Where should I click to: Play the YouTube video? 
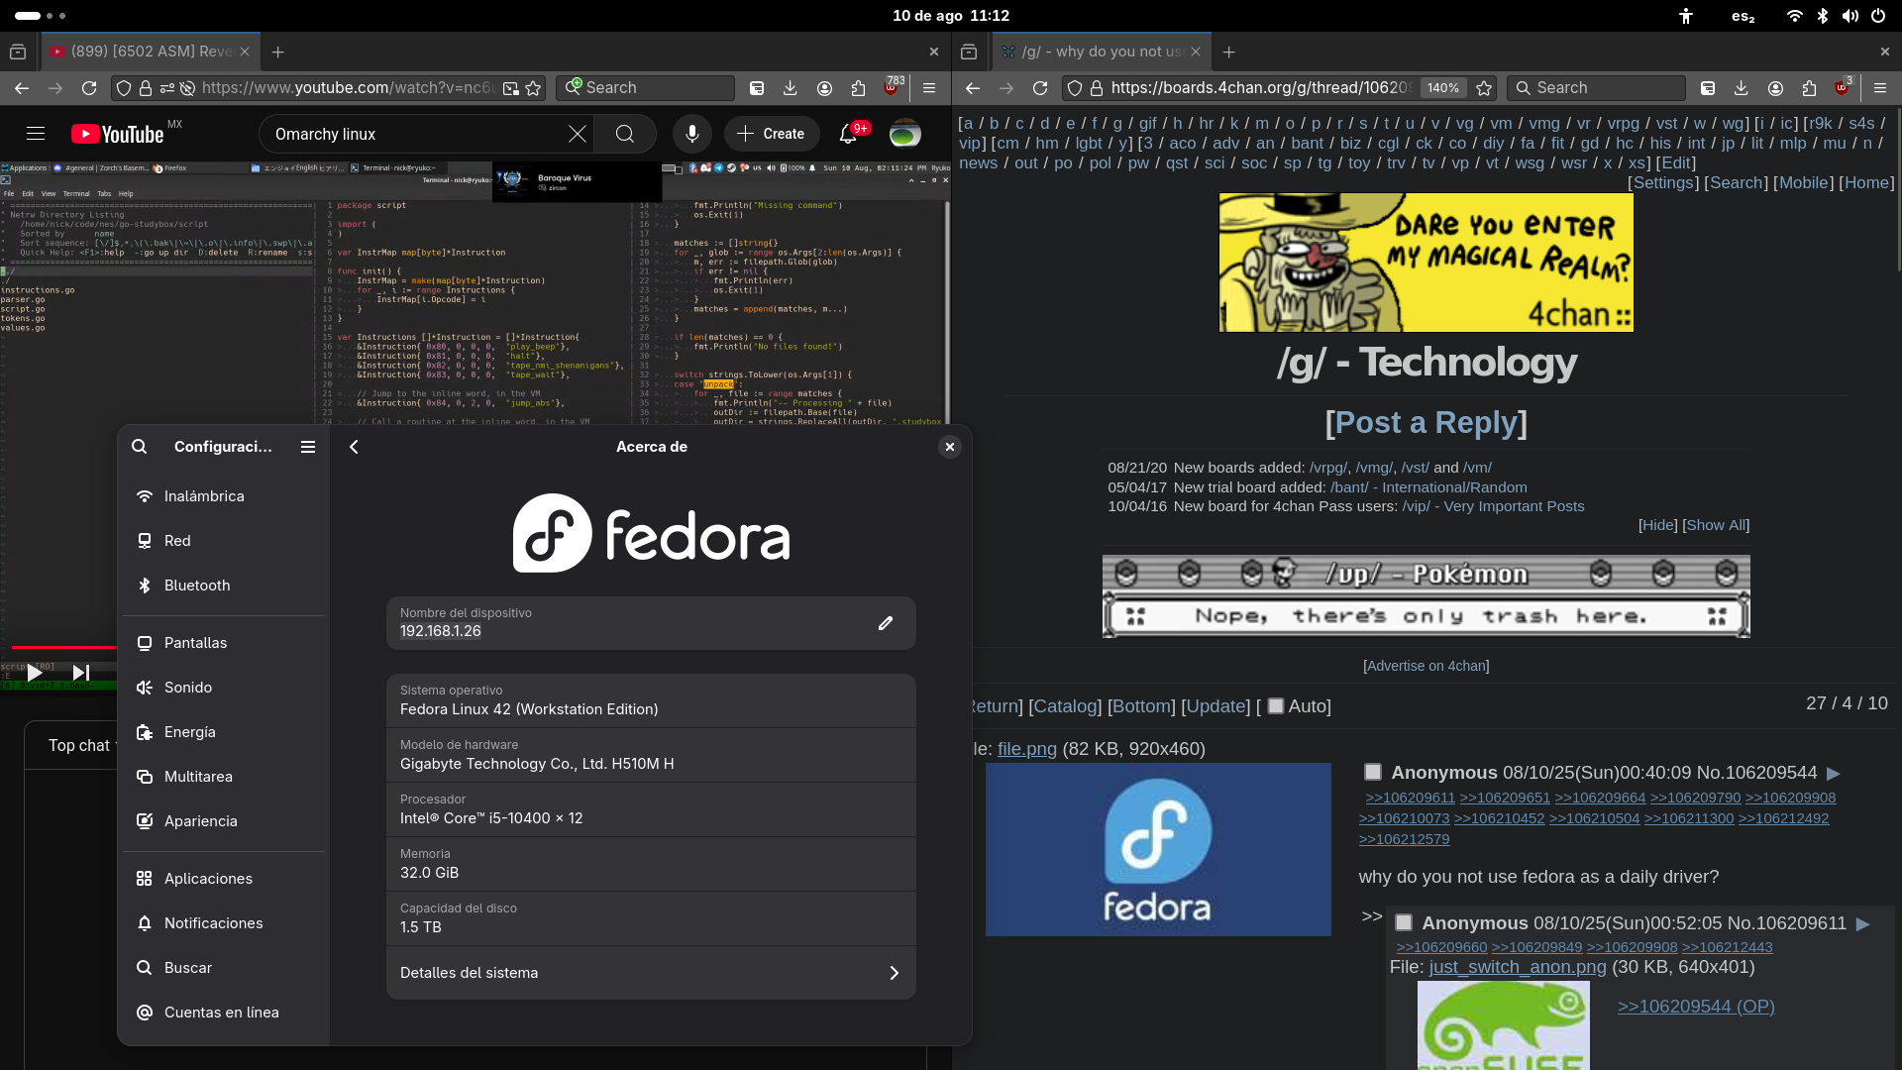point(35,673)
